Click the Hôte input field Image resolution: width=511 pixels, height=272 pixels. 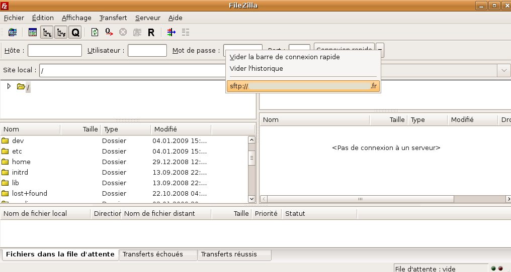click(x=55, y=50)
